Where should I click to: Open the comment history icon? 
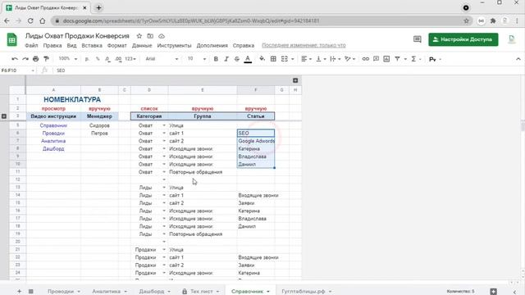pyautogui.click(x=418, y=39)
